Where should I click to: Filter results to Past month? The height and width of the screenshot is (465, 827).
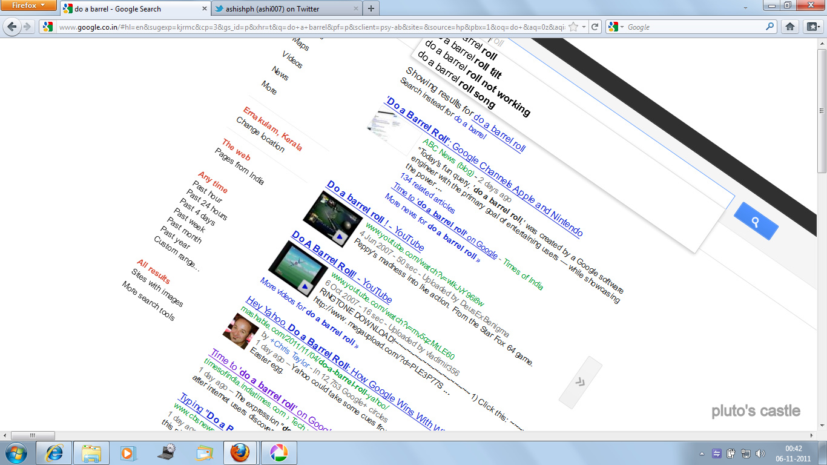click(185, 232)
